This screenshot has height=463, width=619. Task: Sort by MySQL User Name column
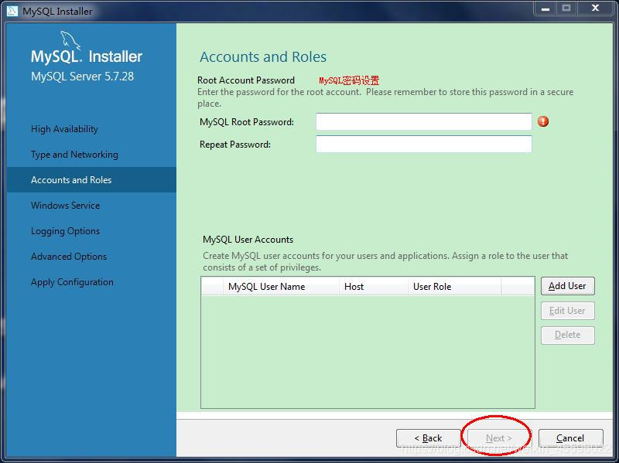coord(281,286)
